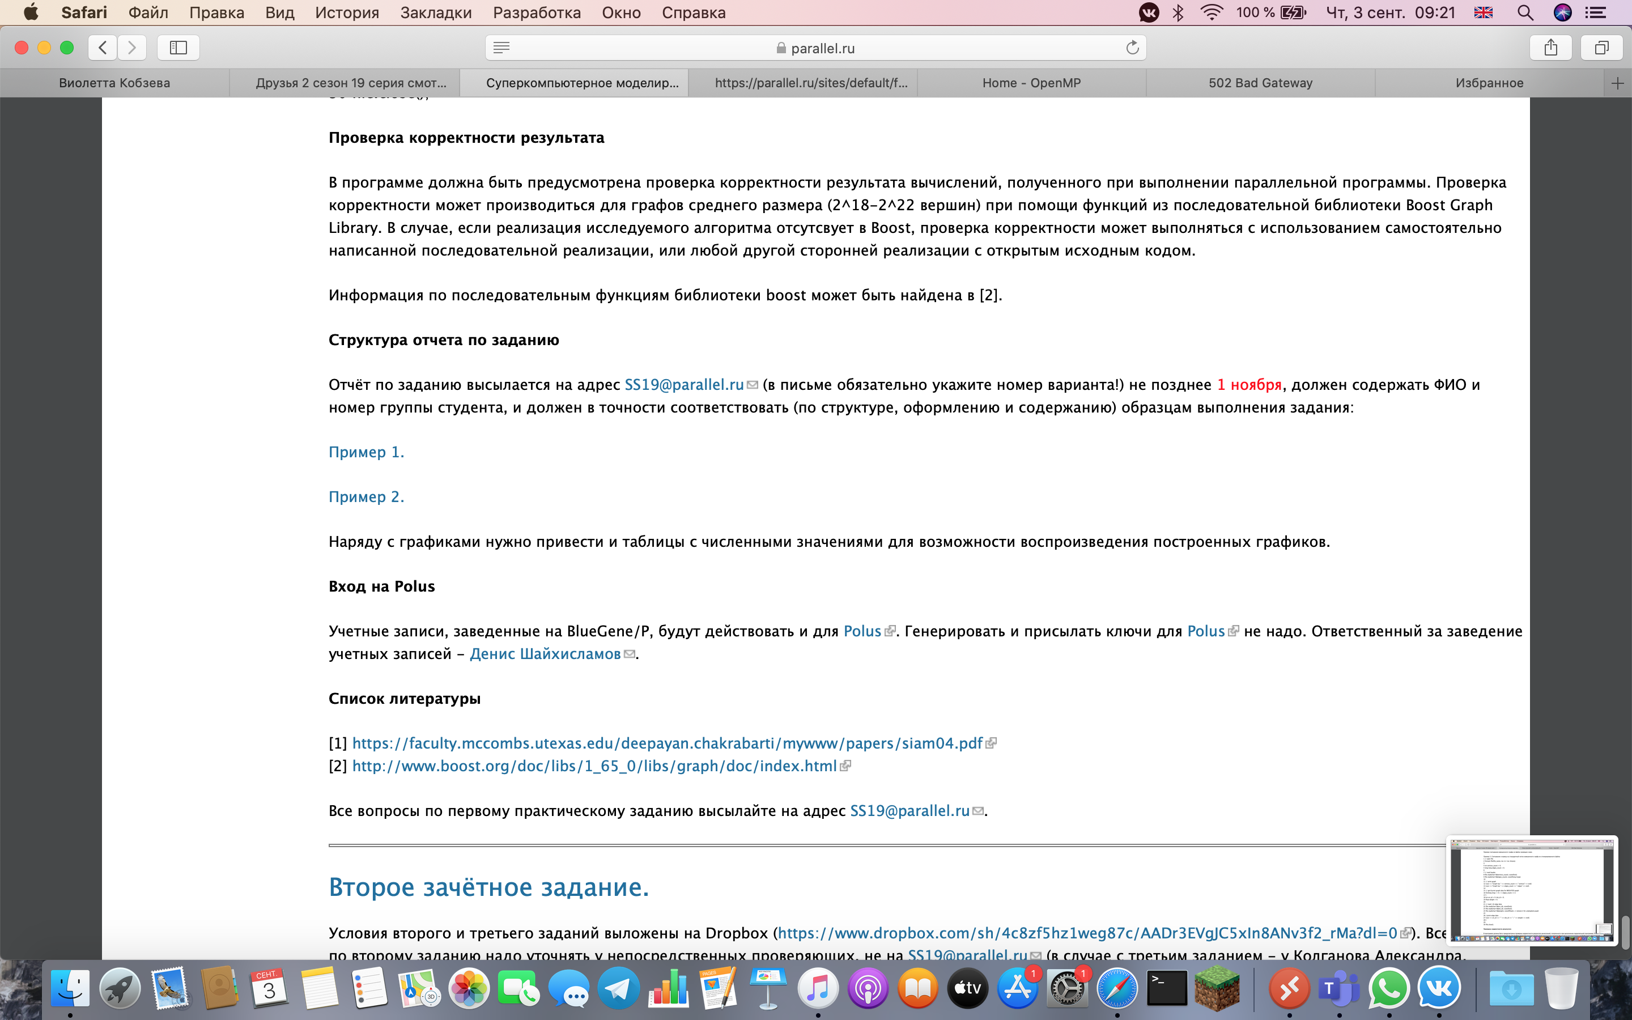Show the Safari sidebar

[x=178, y=47]
